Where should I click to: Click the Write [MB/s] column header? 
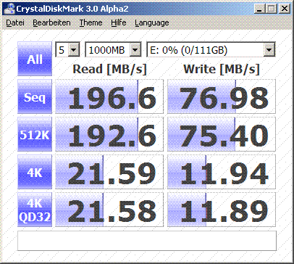(222, 69)
